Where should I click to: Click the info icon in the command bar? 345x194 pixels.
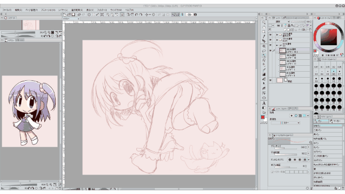click(x=195, y=15)
